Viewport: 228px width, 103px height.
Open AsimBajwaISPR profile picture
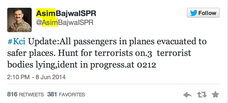[19, 20]
